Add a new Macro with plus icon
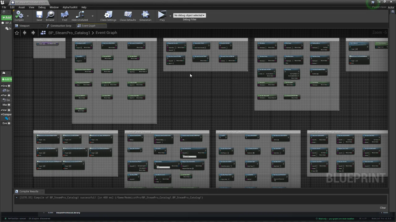 [x=9, y=105]
